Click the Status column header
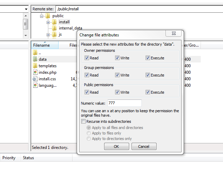 (x=28, y=158)
